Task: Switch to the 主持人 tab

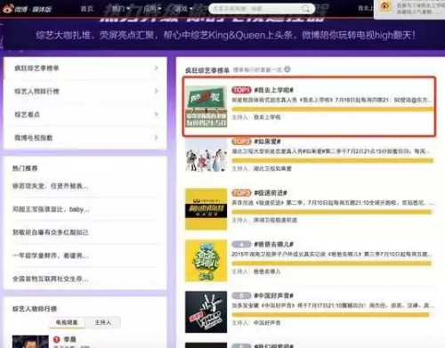Action: [x=103, y=322]
